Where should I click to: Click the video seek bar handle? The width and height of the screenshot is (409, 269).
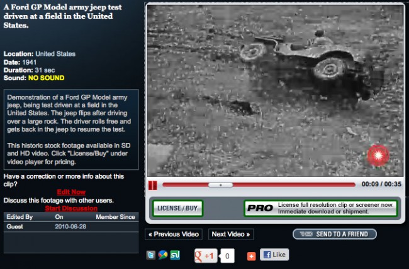click(x=220, y=185)
